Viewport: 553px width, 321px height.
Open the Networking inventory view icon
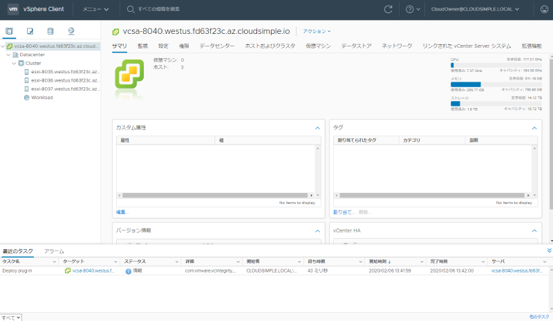tap(71, 31)
